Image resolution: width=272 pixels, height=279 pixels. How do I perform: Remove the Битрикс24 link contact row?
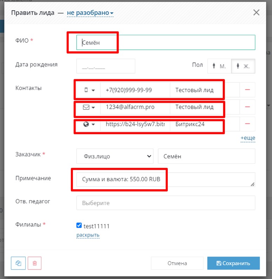(x=247, y=123)
